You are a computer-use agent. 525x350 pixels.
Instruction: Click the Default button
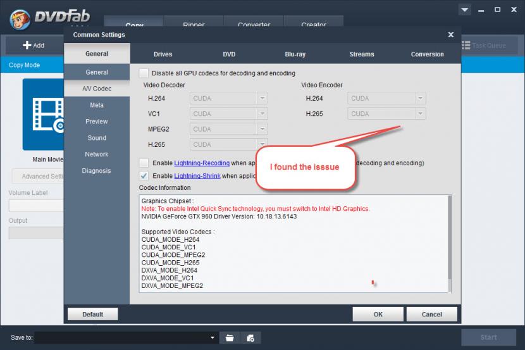tap(93, 314)
